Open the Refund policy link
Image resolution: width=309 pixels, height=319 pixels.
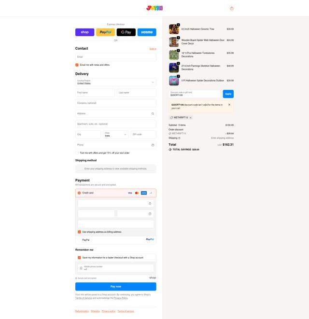coord(82,311)
